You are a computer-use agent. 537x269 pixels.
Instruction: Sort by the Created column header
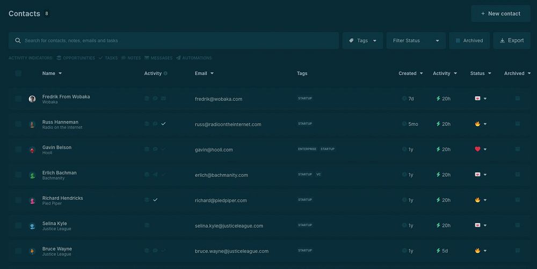pyautogui.click(x=411, y=73)
